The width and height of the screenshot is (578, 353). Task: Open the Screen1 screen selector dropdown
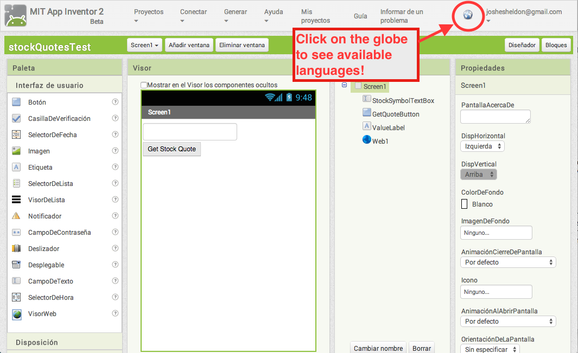[x=144, y=45]
